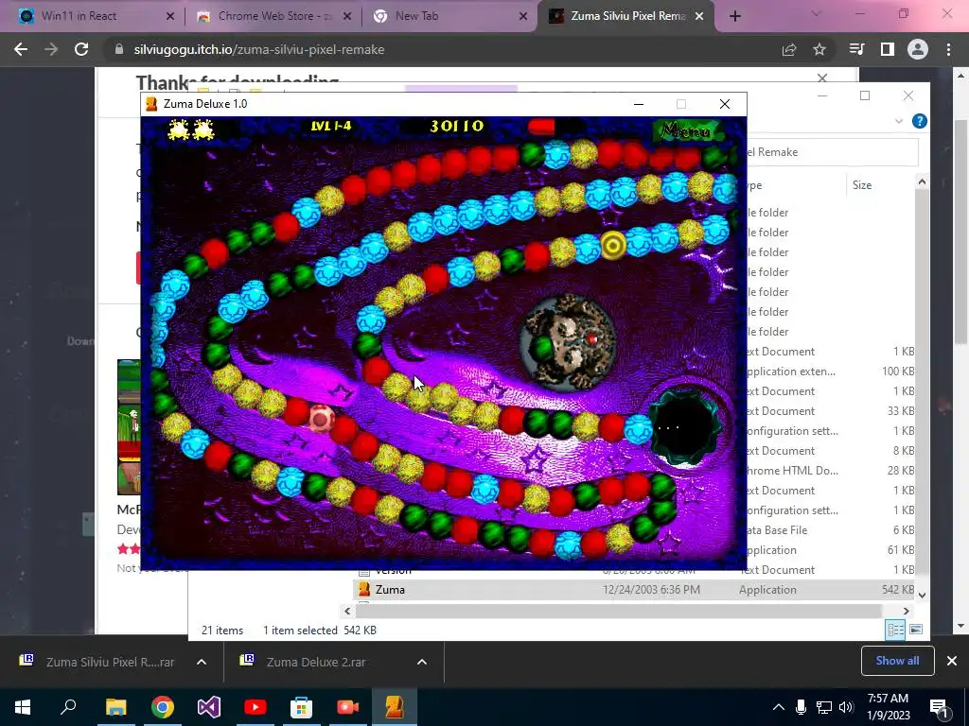Click the score 30110 in Zuma
The image size is (969, 726).
[457, 127]
